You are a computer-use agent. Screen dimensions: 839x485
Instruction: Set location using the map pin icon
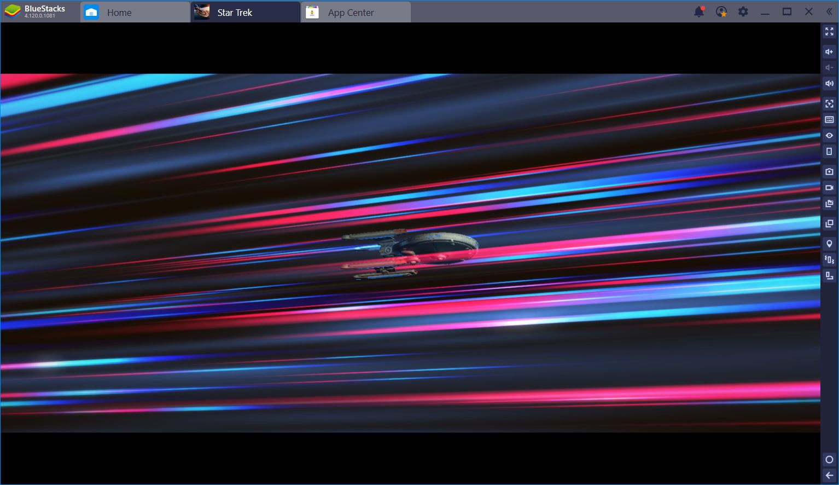[829, 244]
